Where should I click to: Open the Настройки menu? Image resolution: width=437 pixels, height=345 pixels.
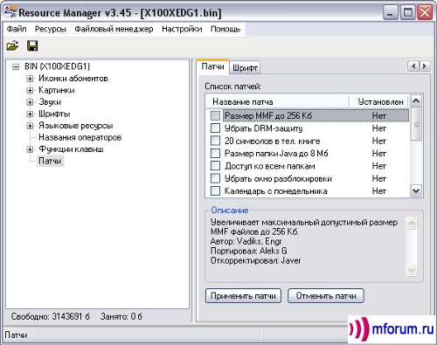(x=182, y=29)
